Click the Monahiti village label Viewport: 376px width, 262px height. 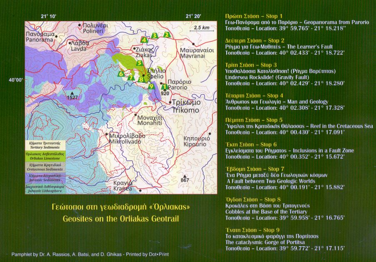(x=150, y=120)
